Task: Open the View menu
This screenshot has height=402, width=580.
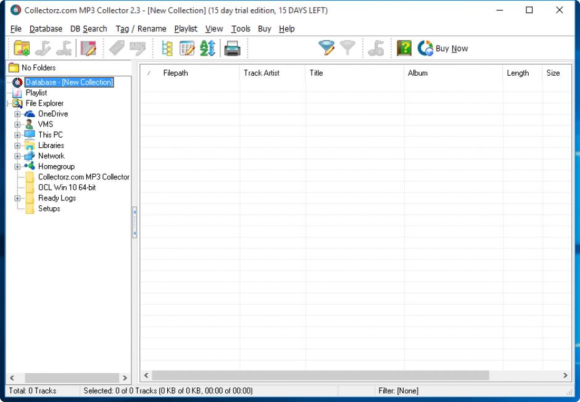Action: click(214, 29)
